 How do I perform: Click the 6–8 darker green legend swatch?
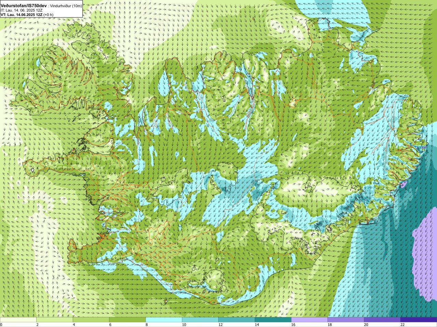coord(127,320)
